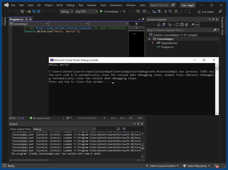This screenshot has width=228, height=170.
Task: Open the ConsoleApp1 startup dropdown arrow
Action: (121, 11)
